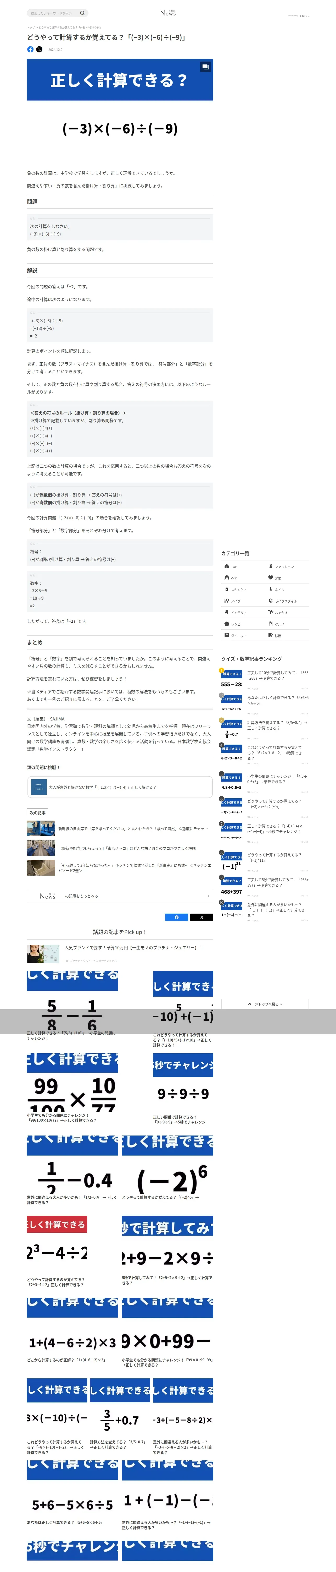Image resolution: width=336 pixels, height=1572 pixels.
Task: Open the ダイエット scale icon category
Action: click(x=227, y=635)
